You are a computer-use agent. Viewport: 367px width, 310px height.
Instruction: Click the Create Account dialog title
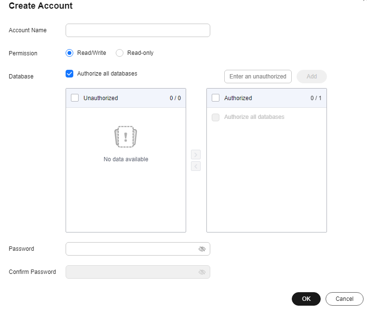pyautogui.click(x=41, y=6)
